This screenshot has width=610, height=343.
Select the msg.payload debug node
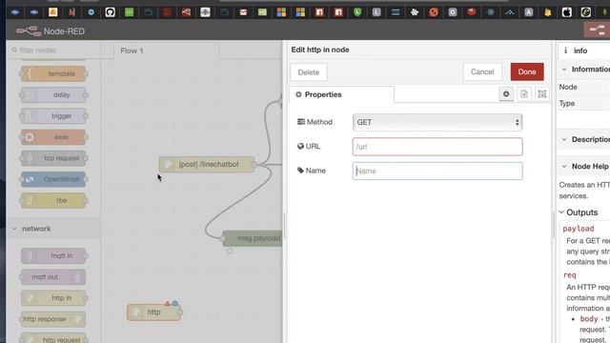253,238
